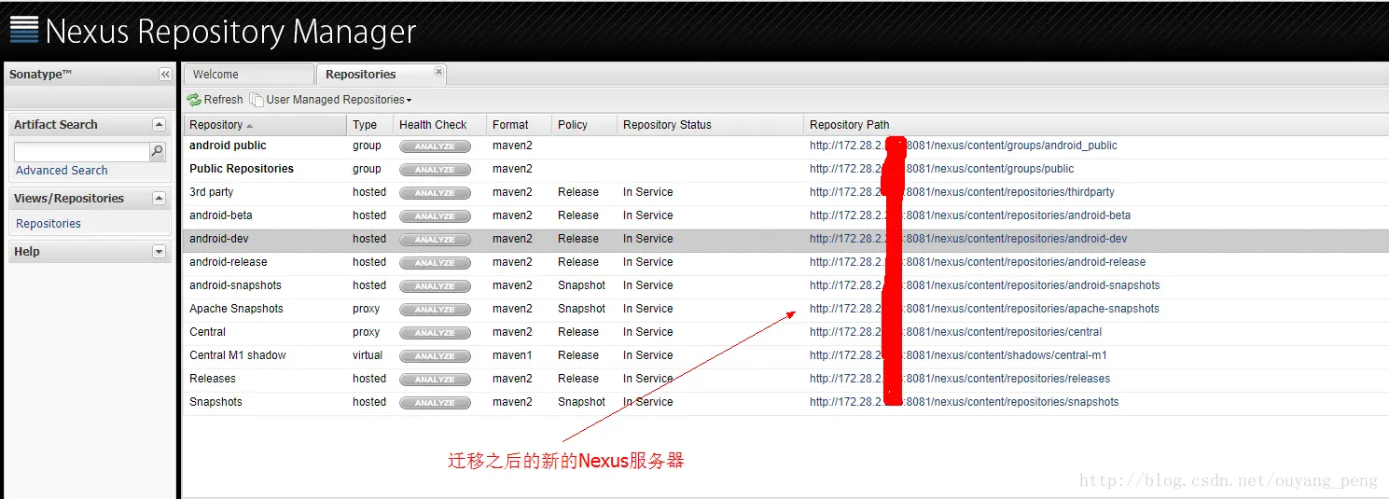This screenshot has width=1389, height=499.
Task: Open the repositories/snapshots path link
Action: coord(964,402)
